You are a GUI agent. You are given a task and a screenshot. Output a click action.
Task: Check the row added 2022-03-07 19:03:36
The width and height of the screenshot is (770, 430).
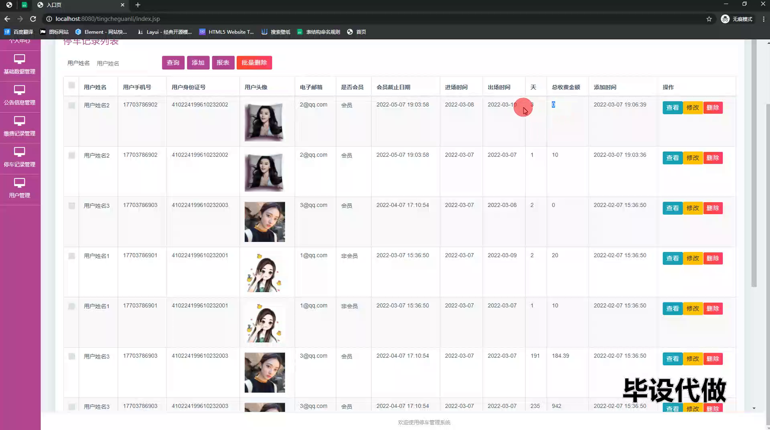(72, 156)
